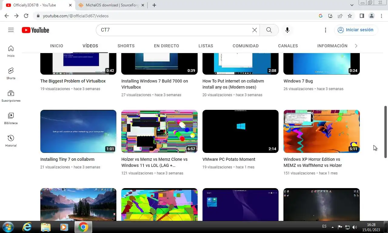Screen dimensions: 388x233
Task: Show hidden system tray icons
Action: tap(333, 227)
